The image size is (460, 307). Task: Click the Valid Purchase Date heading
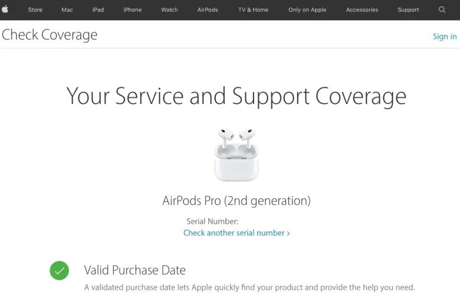pyautogui.click(x=135, y=270)
